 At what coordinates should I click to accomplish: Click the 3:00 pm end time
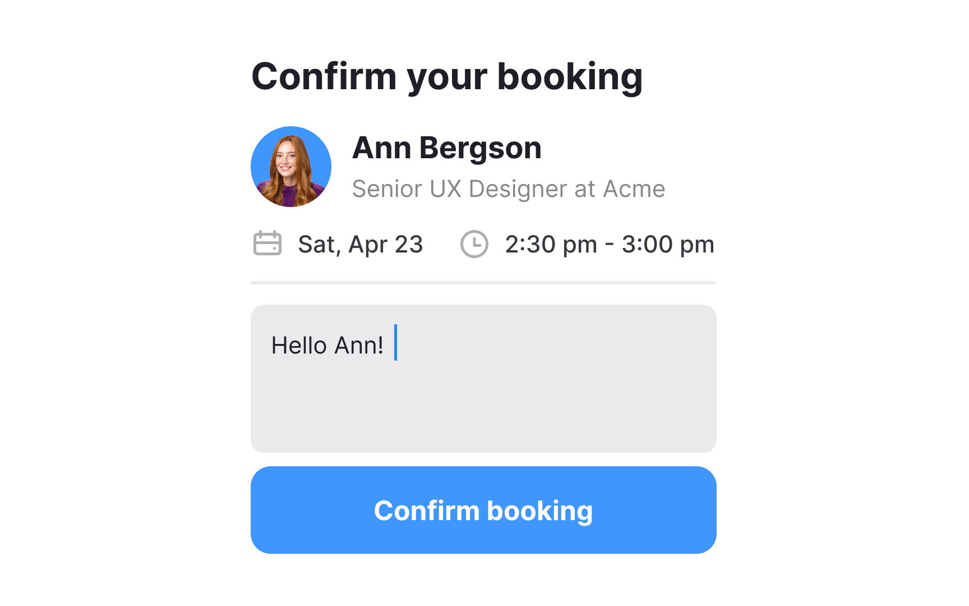pos(668,245)
